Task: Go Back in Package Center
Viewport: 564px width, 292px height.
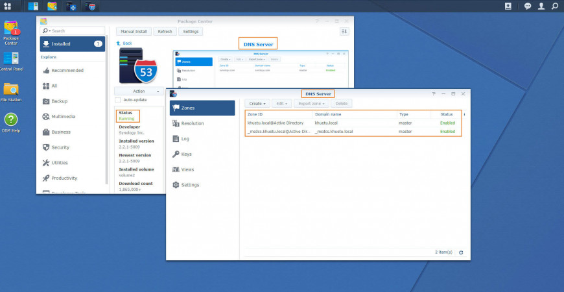Action: (x=124, y=43)
